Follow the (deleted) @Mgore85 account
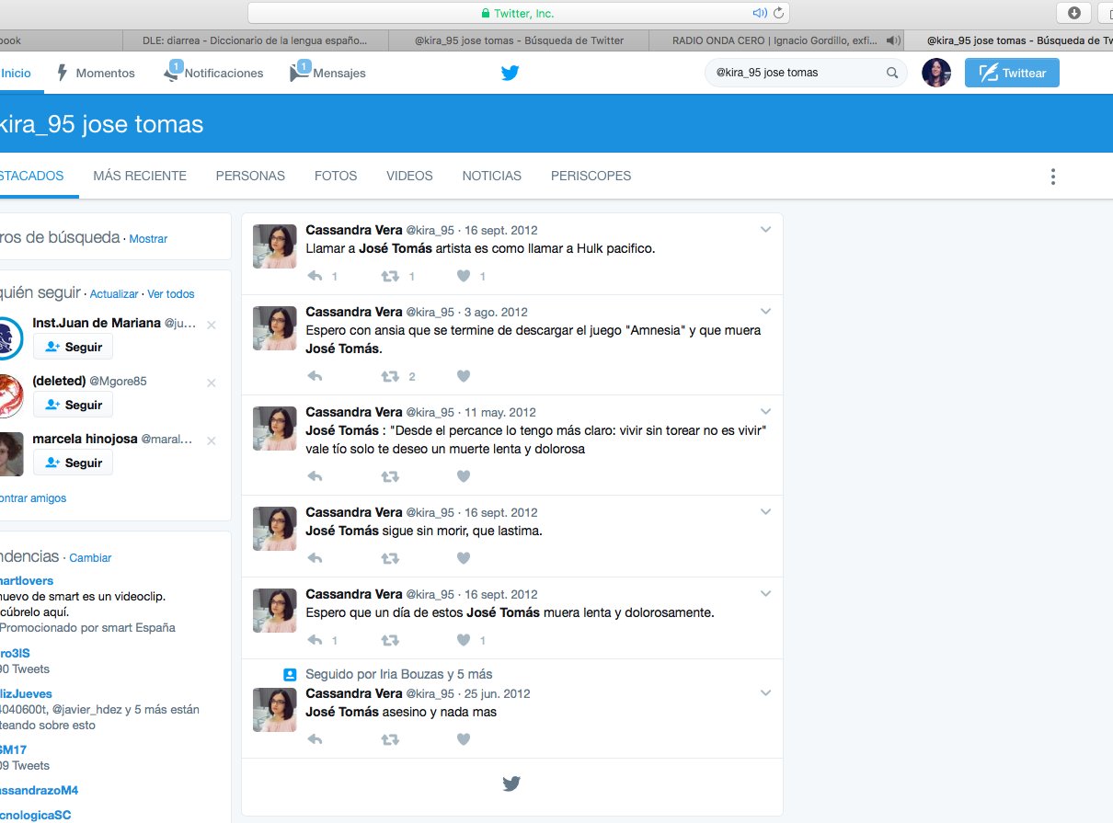 (x=73, y=405)
